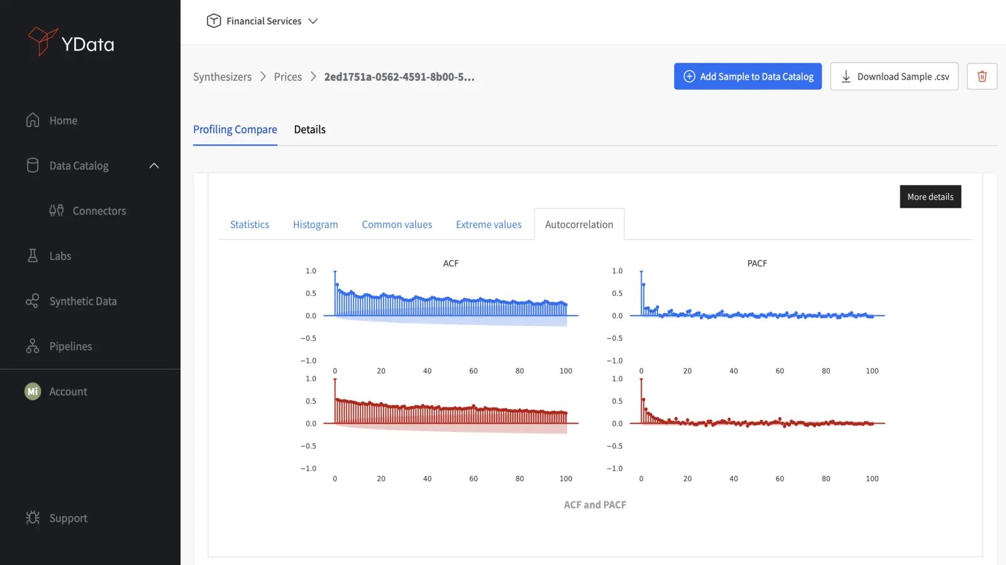Open the Home icon in sidebar
The height and width of the screenshot is (565, 1006).
[33, 120]
